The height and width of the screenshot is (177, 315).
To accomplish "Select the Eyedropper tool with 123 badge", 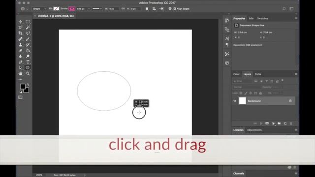I will point(28,33).
